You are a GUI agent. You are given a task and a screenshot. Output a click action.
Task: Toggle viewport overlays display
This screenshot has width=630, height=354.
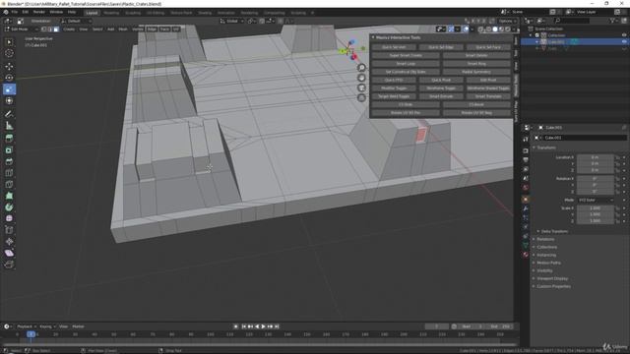[466, 29]
